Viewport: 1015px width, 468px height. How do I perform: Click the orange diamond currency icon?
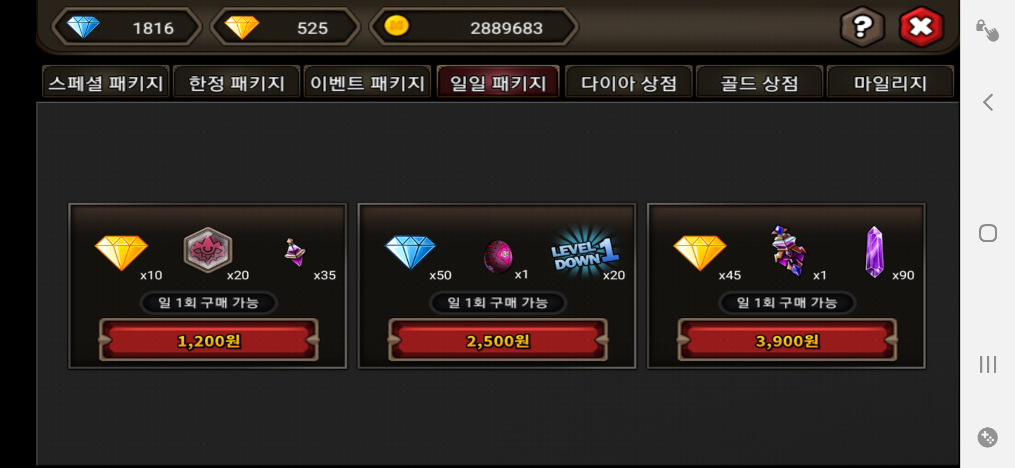click(x=242, y=27)
